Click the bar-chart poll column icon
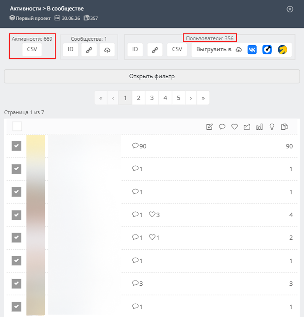 click(x=259, y=127)
